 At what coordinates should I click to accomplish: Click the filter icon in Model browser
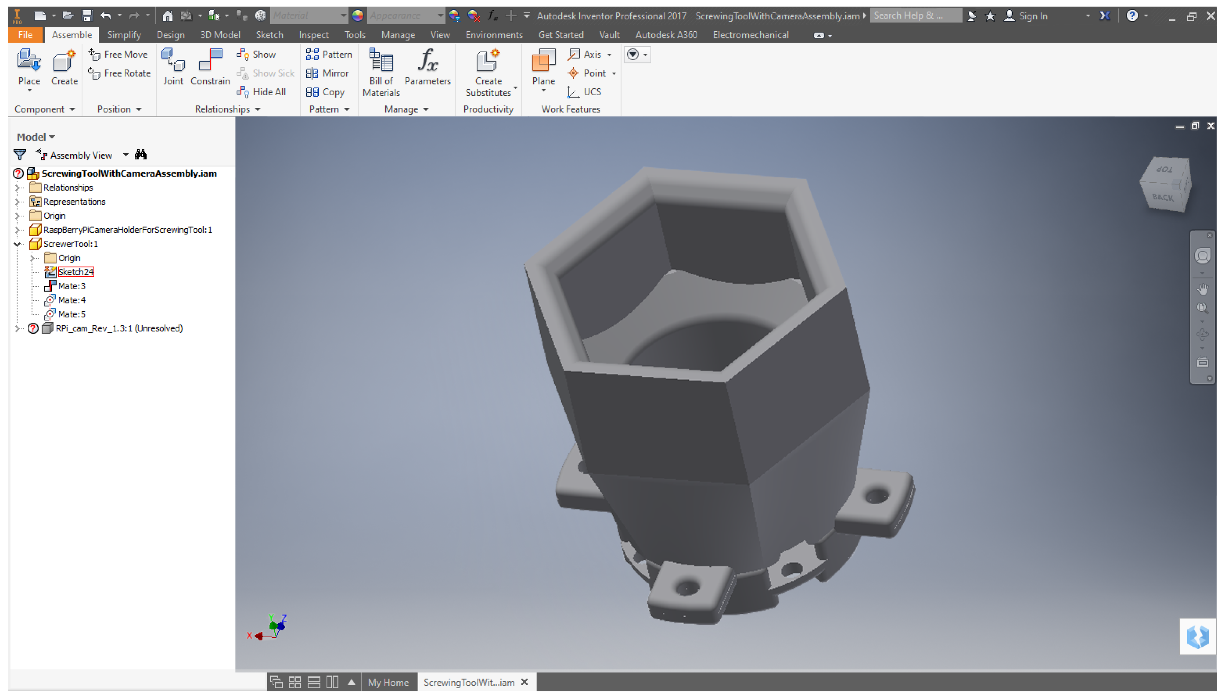(x=20, y=155)
